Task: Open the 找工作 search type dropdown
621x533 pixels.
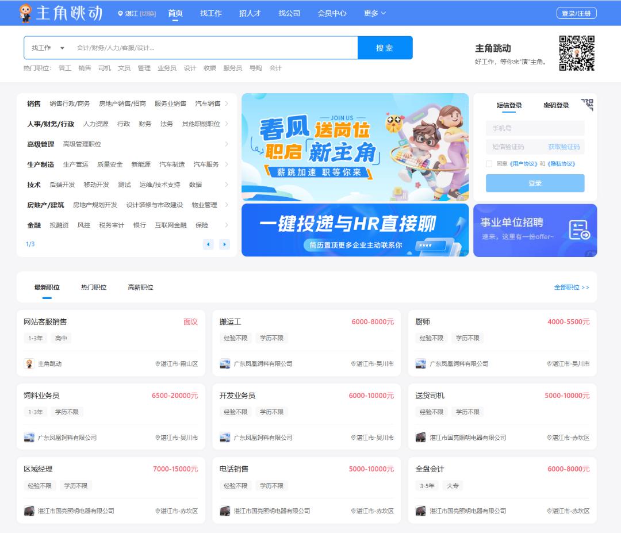Action: [x=48, y=48]
